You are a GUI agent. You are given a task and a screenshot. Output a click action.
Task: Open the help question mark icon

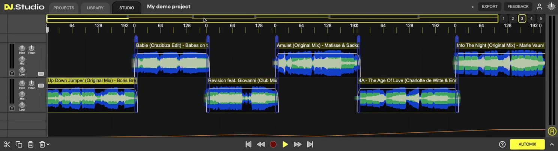502,144
